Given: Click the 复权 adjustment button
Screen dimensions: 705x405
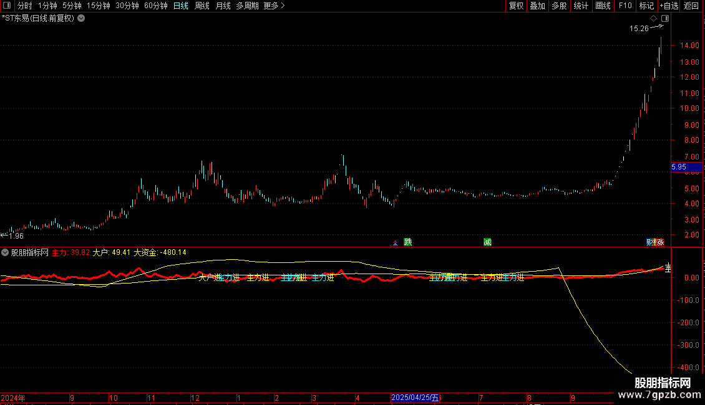Looking at the screenshot, I should (x=516, y=6).
